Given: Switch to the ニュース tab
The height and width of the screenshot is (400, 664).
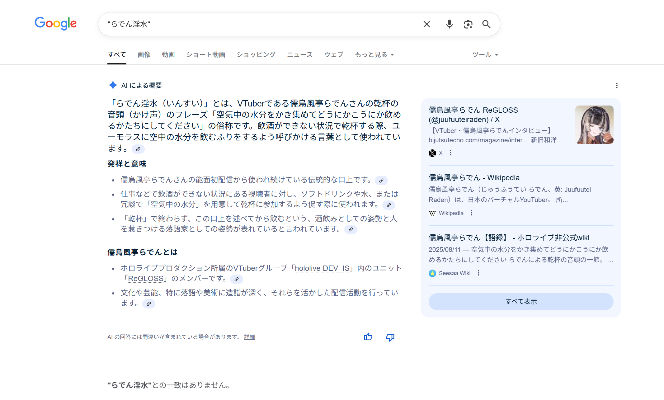Looking at the screenshot, I should coord(300,55).
